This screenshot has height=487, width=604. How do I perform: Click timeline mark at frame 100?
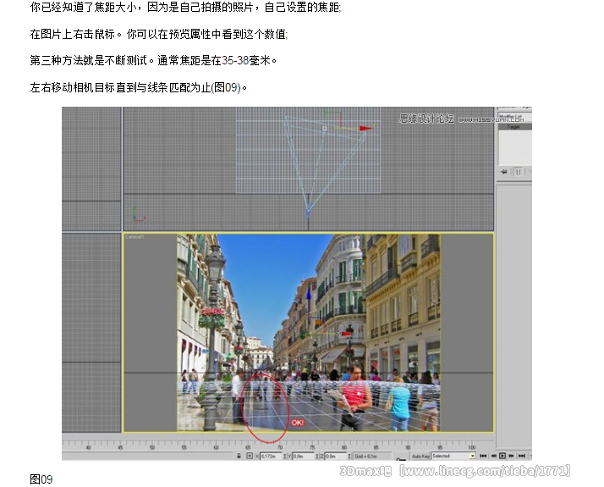click(471, 447)
